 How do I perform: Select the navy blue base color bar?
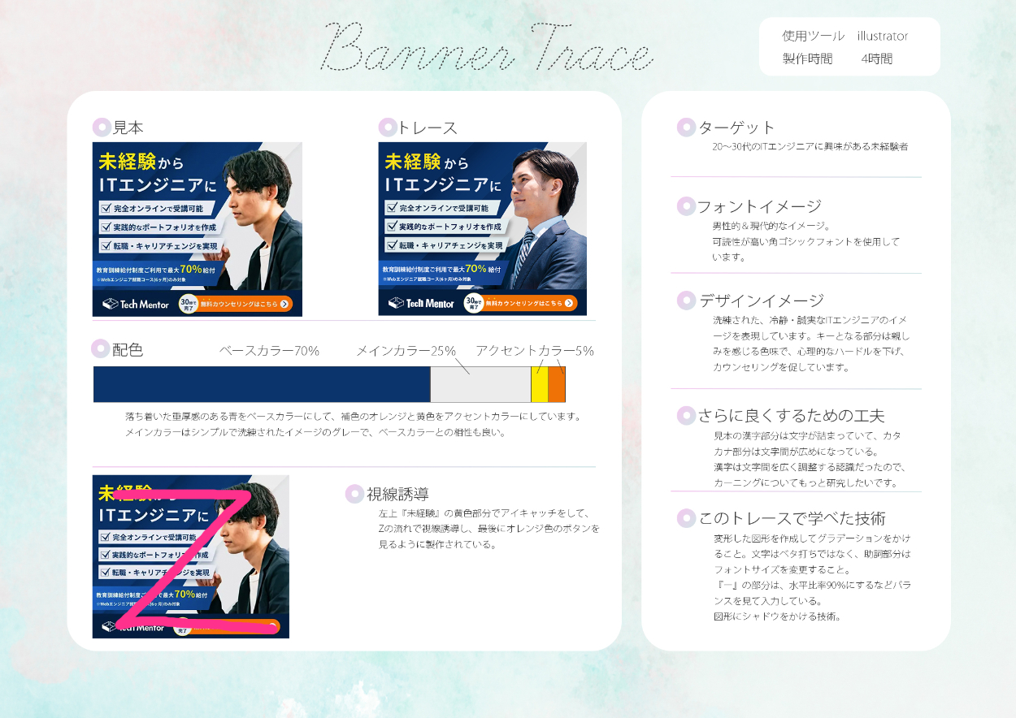pos(261,384)
